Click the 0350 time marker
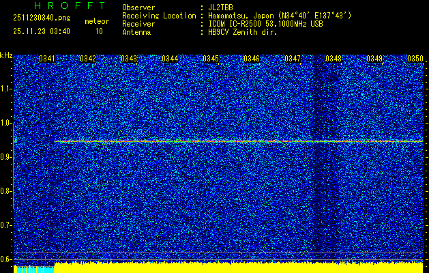 pyautogui.click(x=415, y=59)
